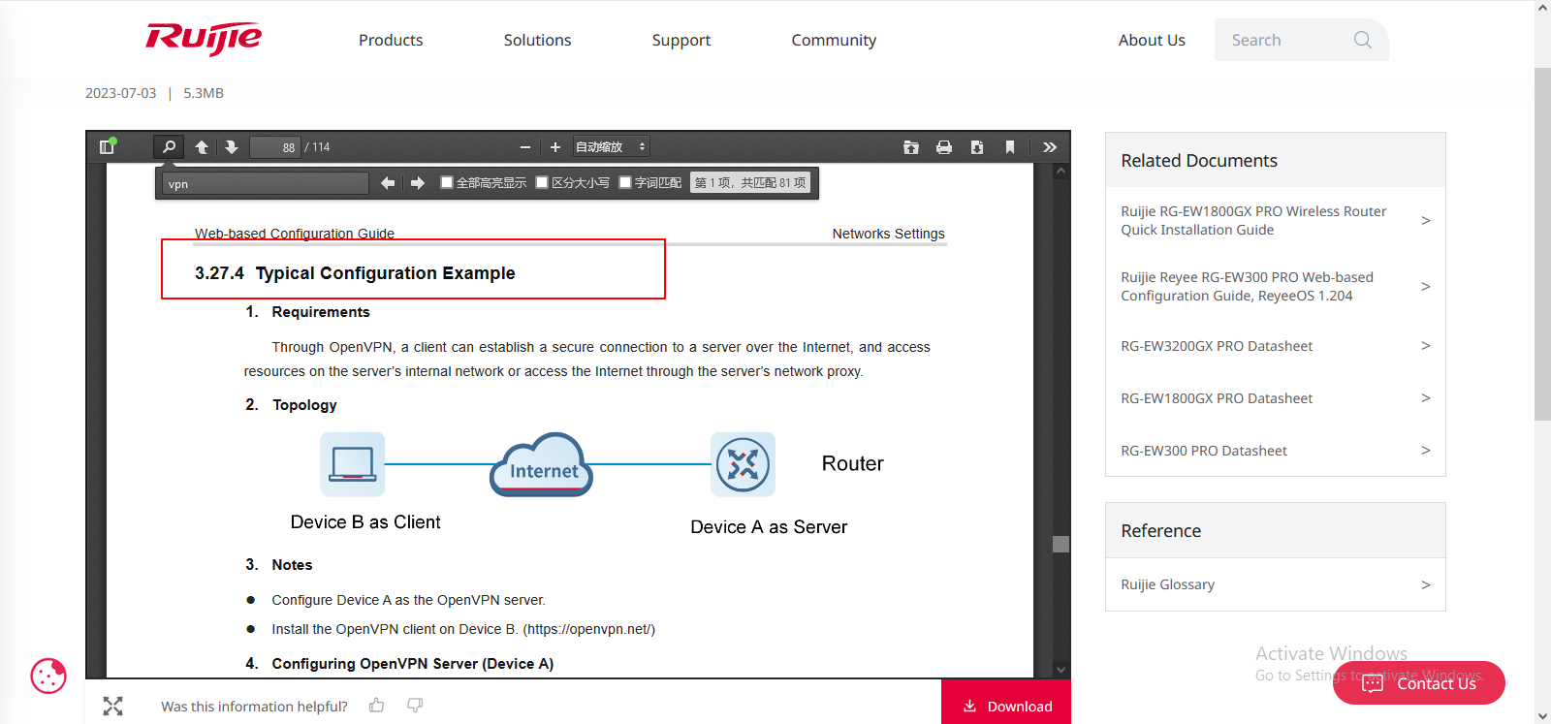Image resolution: width=1551 pixels, height=724 pixels.
Task: Expand RG-EW300 PRO Datasheet arrow
Action: [1426, 451]
